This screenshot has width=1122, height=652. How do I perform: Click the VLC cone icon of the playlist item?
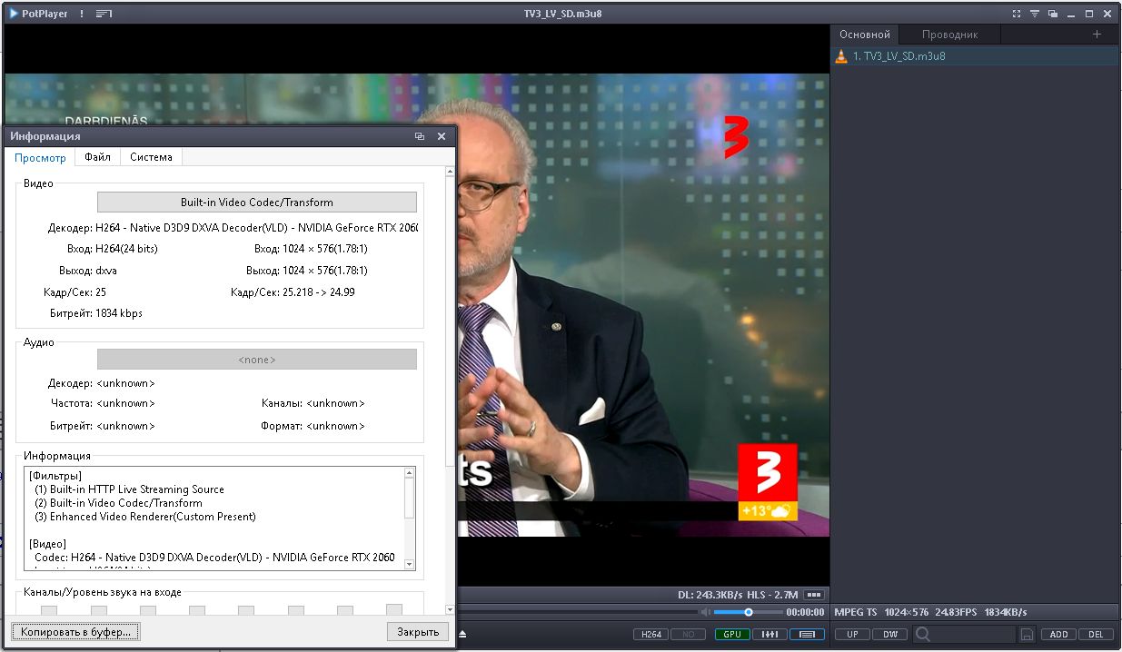click(x=841, y=56)
